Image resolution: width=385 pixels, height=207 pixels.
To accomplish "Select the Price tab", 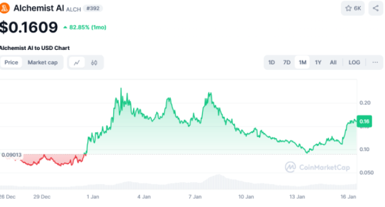I will 12,63.
